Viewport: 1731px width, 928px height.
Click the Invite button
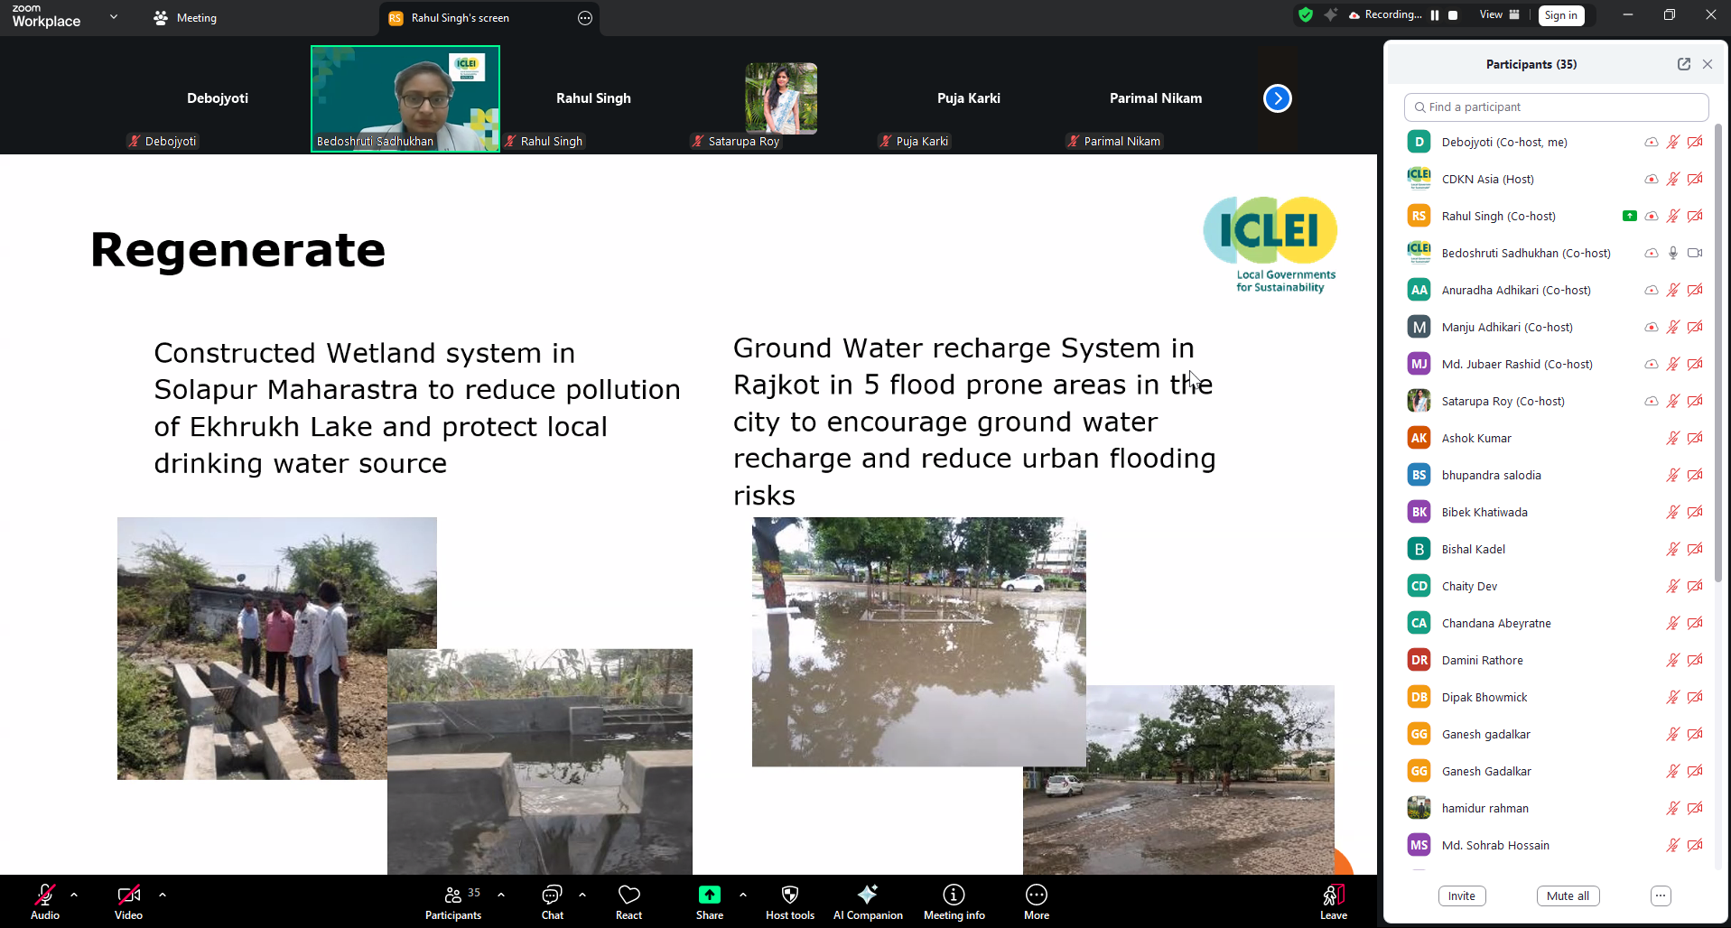(1461, 896)
